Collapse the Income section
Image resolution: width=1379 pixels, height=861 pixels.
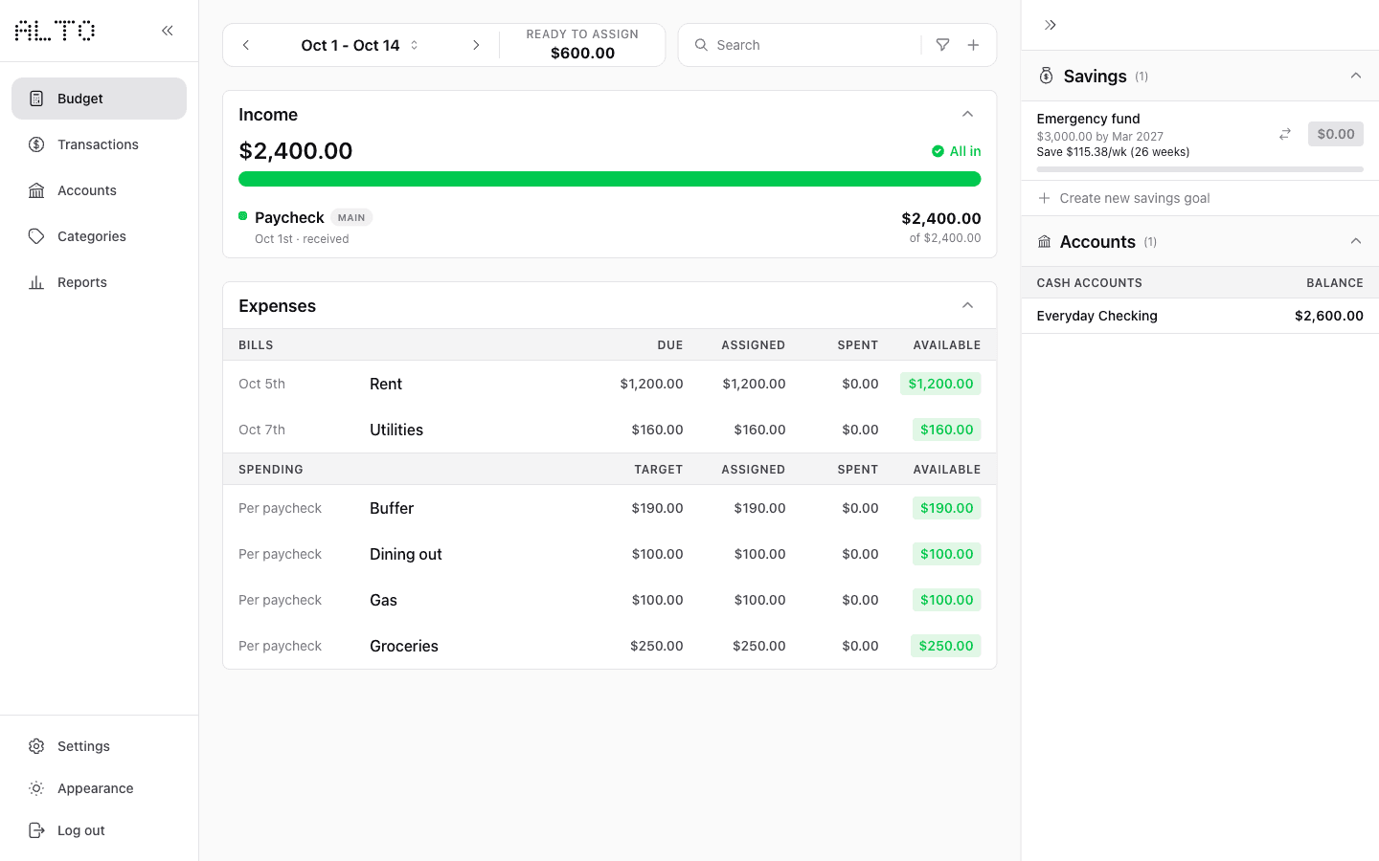tap(967, 114)
